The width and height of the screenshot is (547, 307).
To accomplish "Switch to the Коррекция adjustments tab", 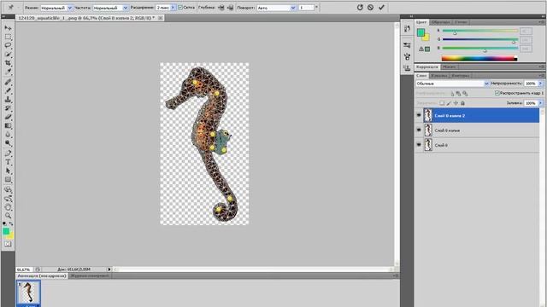I will coord(427,67).
